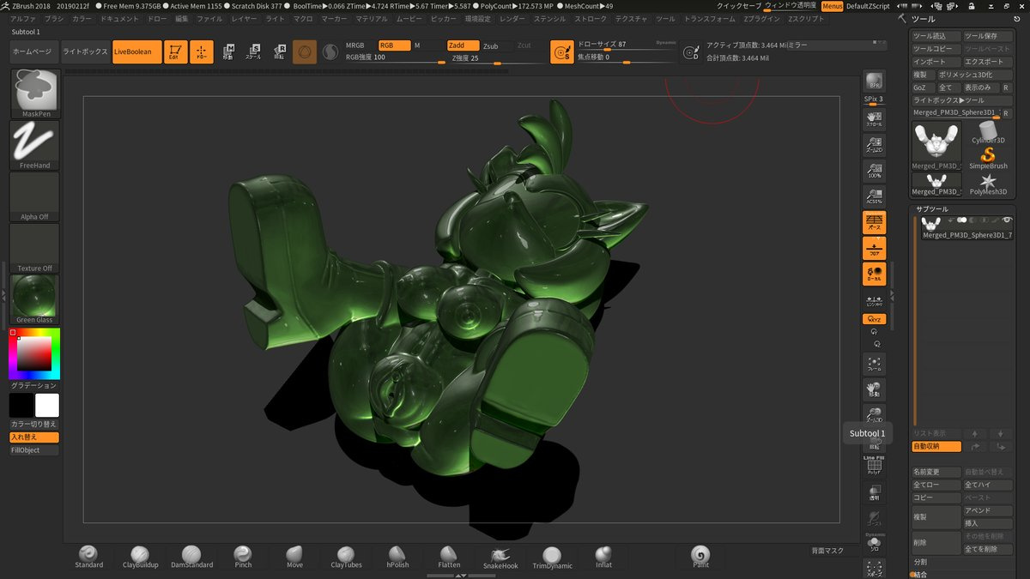Click the Edit mode button
The width and height of the screenshot is (1030, 579).
tap(175, 52)
